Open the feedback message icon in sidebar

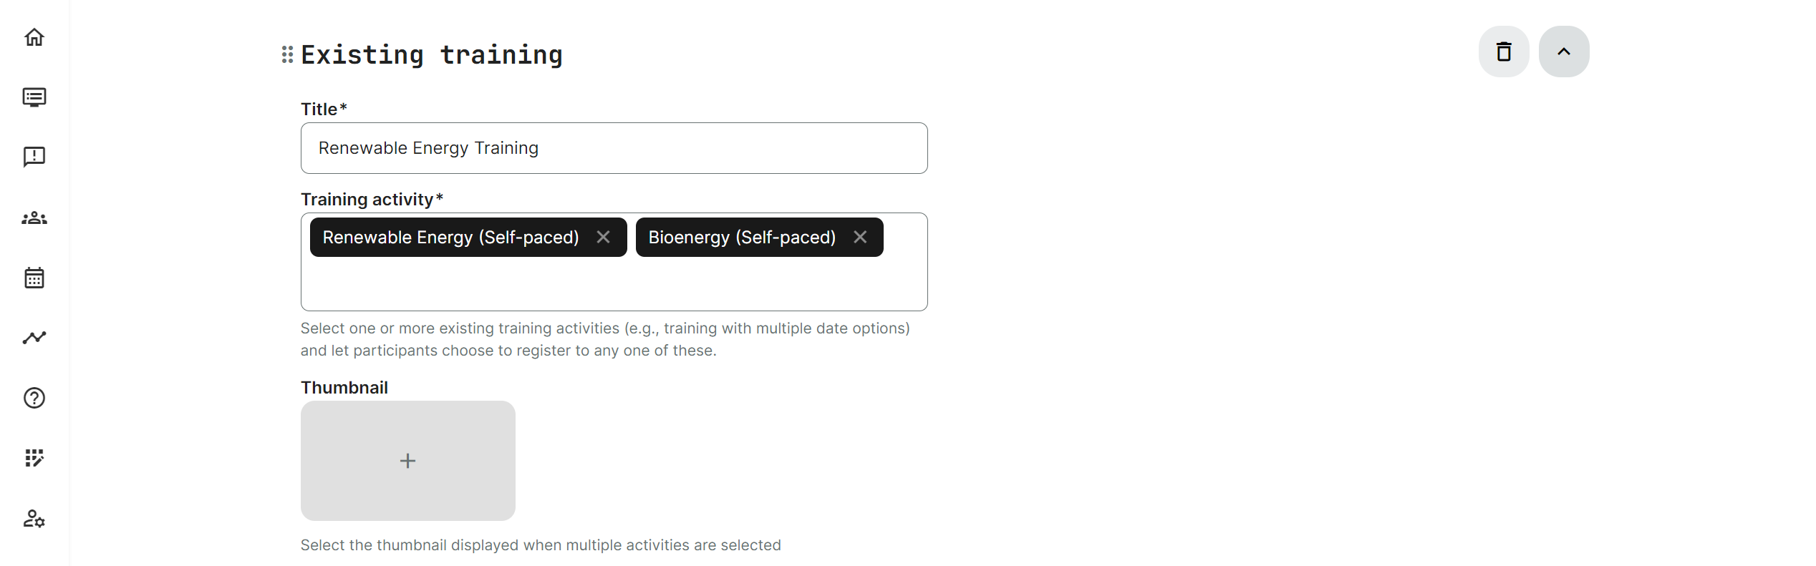(x=34, y=157)
